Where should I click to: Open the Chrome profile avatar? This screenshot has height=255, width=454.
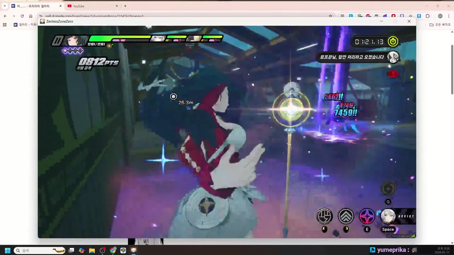[440, 16]
